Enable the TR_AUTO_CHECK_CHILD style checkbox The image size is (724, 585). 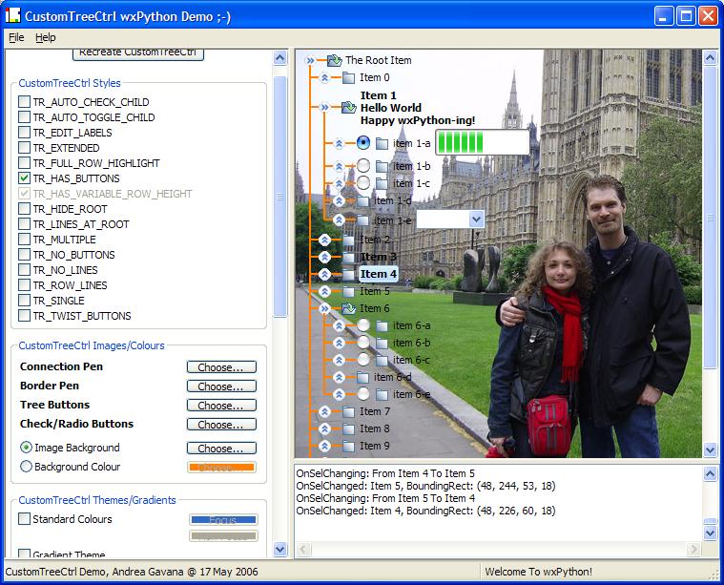25,102
